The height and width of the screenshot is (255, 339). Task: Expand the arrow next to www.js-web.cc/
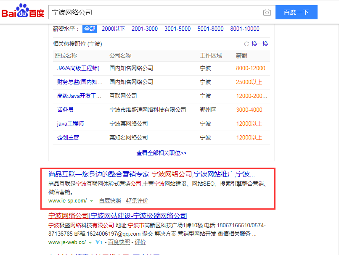click(x=90, y=243)
